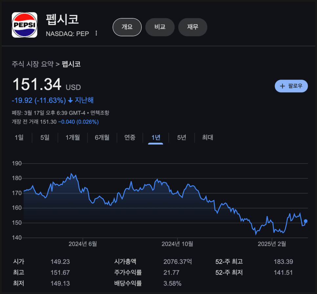Select the 1년 chart range

[x=156, y=138]
